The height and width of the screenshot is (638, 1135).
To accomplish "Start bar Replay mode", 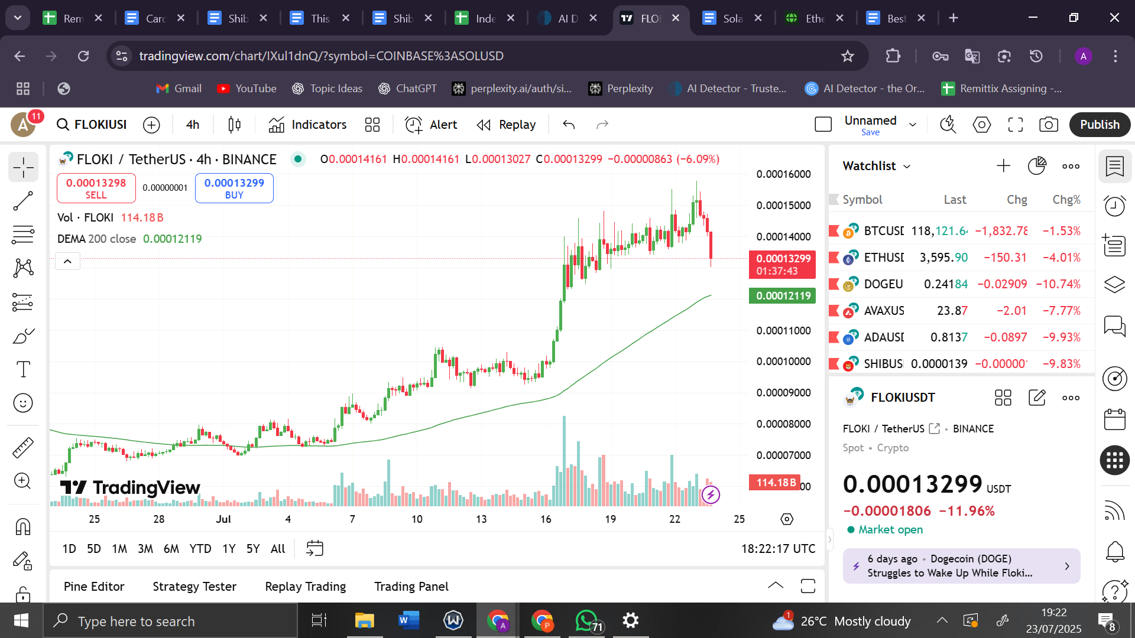I will pyautogui.click(x=507, y=125).
